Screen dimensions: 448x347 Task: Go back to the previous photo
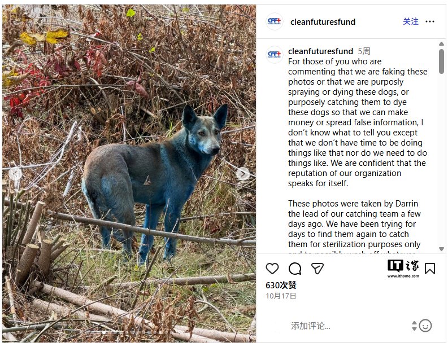pos(15,174)
